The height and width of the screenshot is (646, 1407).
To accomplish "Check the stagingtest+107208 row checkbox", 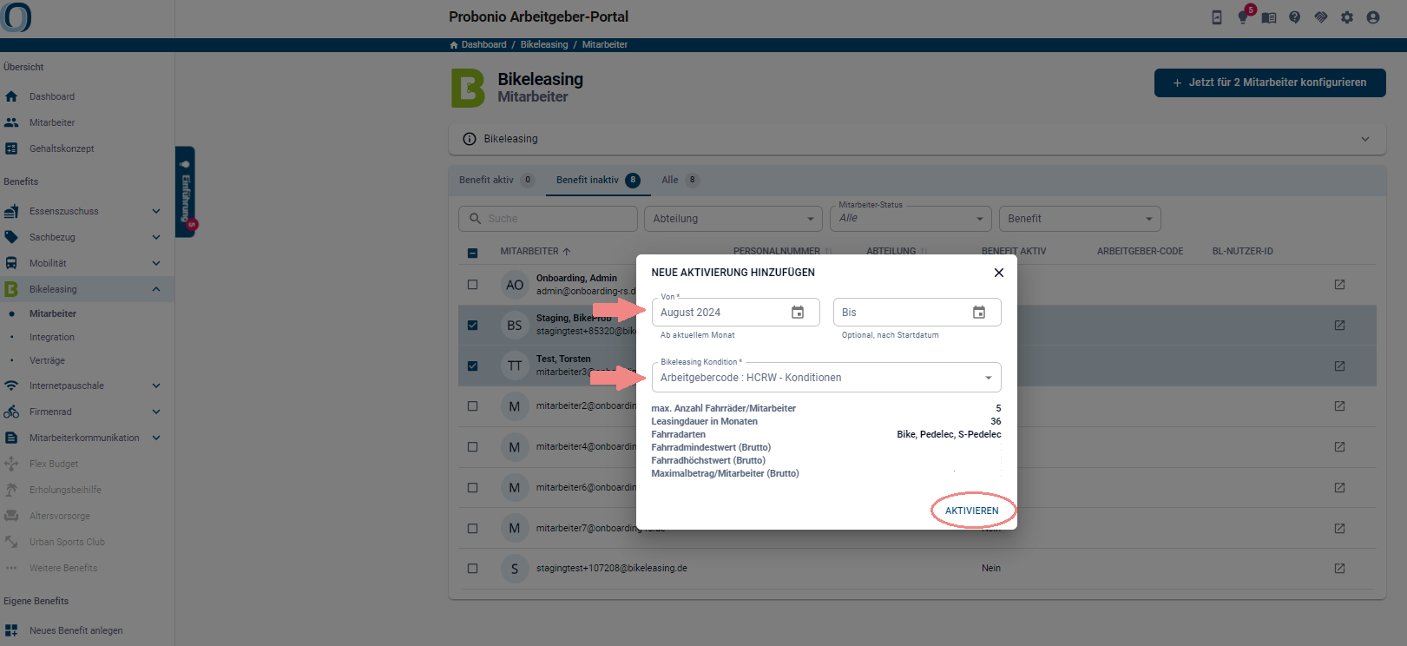I will pyautogui.click(x=472, y=569).
